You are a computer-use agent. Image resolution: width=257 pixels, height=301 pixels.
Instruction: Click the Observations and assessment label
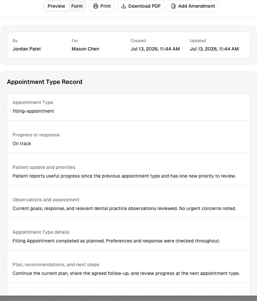point(46,200)
